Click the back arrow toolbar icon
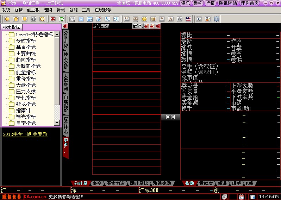The image size is (281, 200). [7, 19]
